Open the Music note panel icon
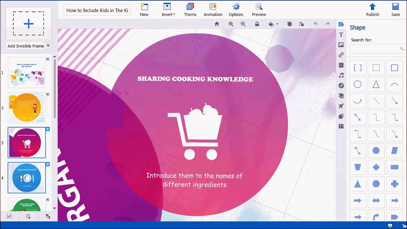Screen dimensions: 407x229 [341, 75]
